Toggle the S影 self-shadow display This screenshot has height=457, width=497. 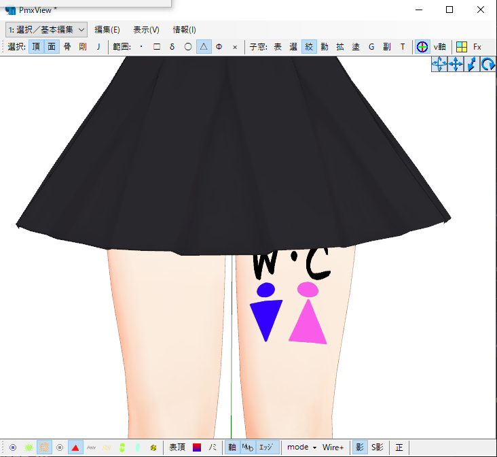coord(378,447)
